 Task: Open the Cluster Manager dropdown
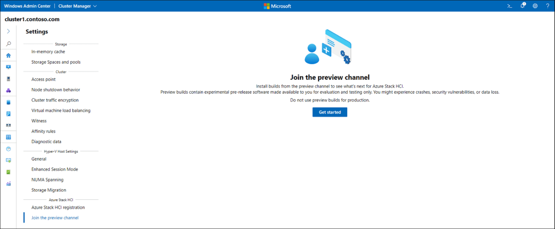78,6
